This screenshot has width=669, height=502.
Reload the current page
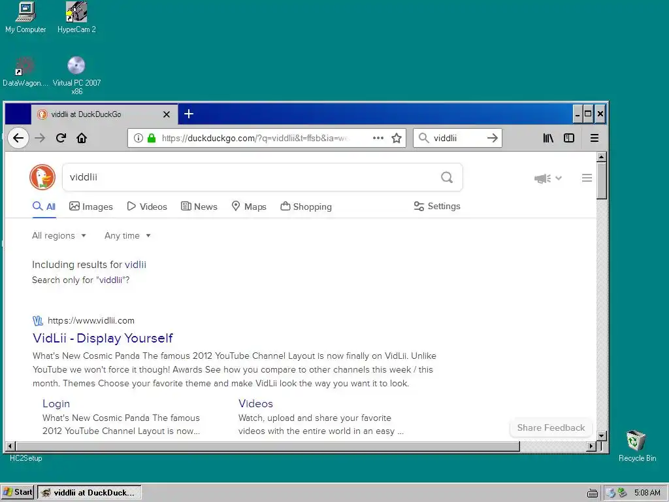tap(61, 138)
